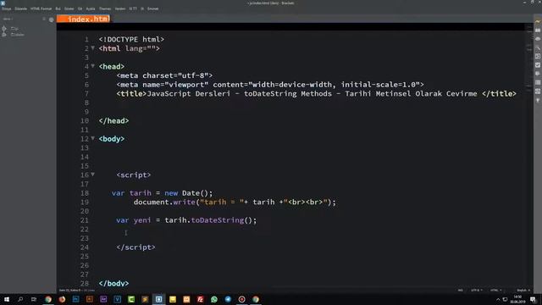542x305 pixels.
Task: Click the cursor position text in status bar
Action: 69,290
